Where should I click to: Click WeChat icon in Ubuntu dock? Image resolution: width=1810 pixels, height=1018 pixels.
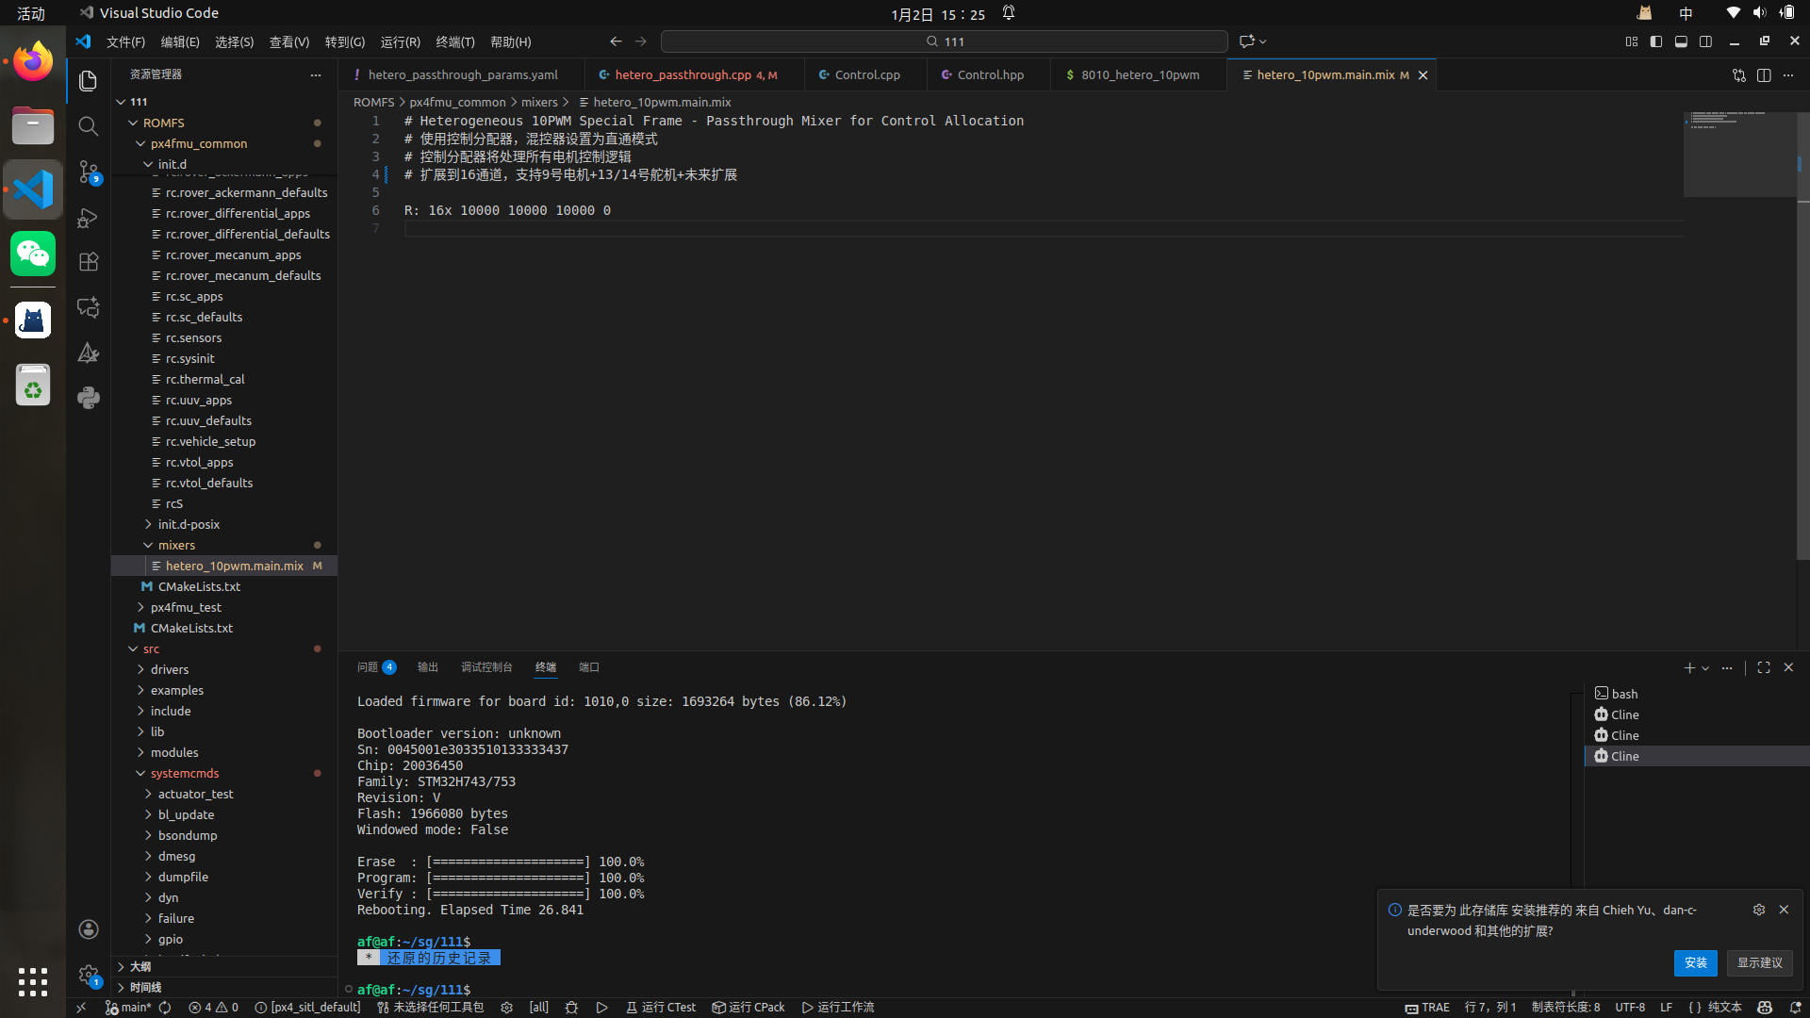coord(33,254)
